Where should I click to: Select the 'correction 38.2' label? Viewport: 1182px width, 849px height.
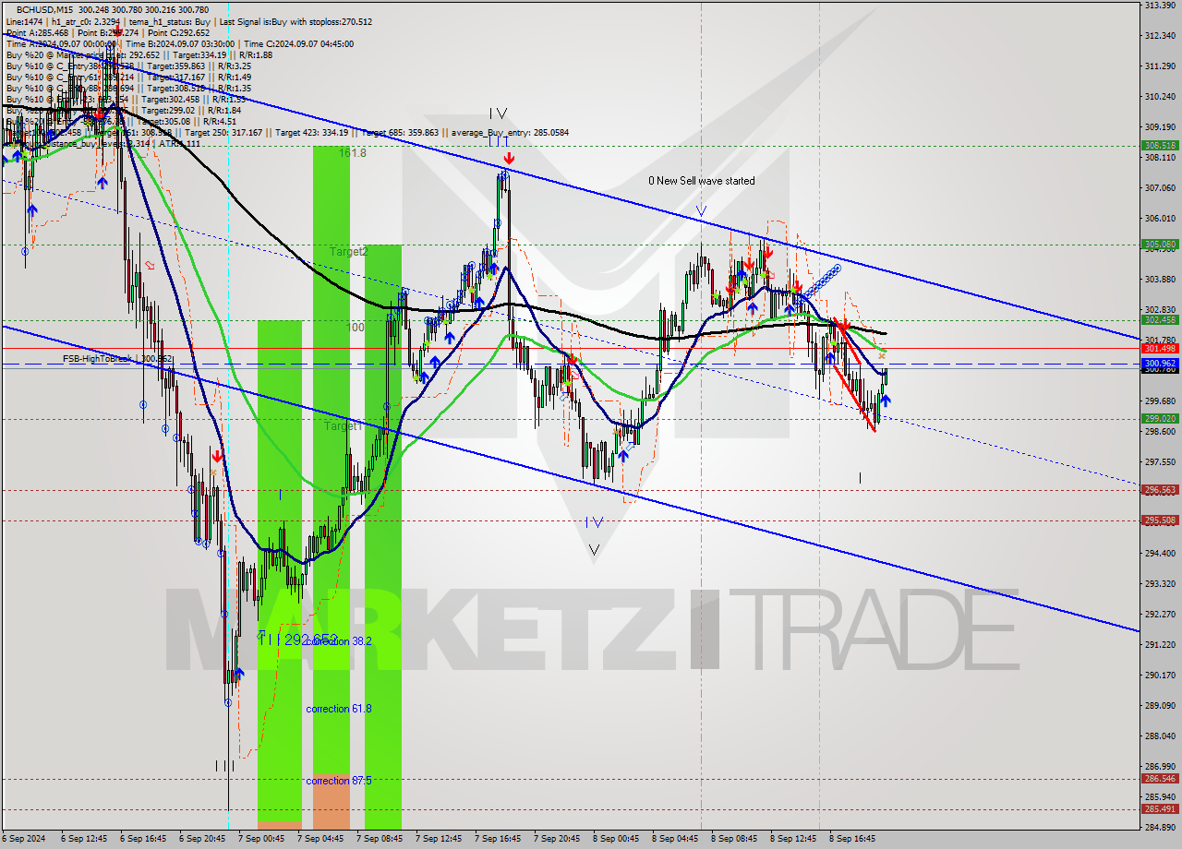tap(339, 640)
